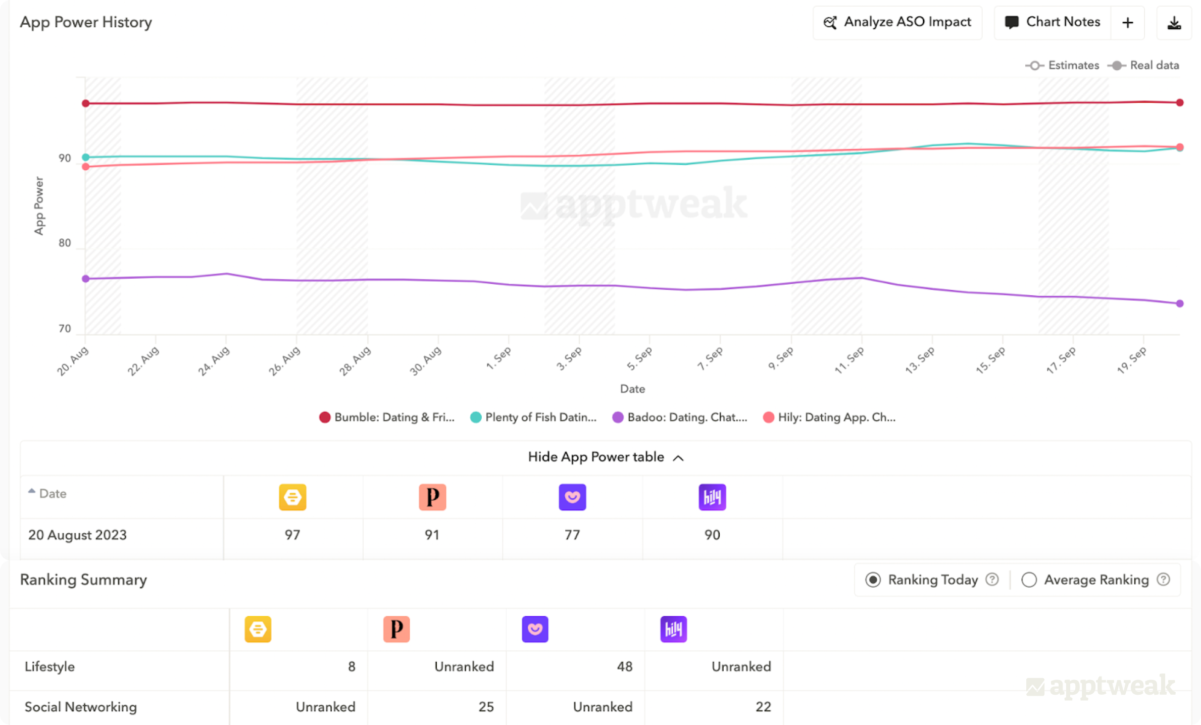Click Plenty of Fish App Power value 91

pyautogui.click(x=432, y=535)
